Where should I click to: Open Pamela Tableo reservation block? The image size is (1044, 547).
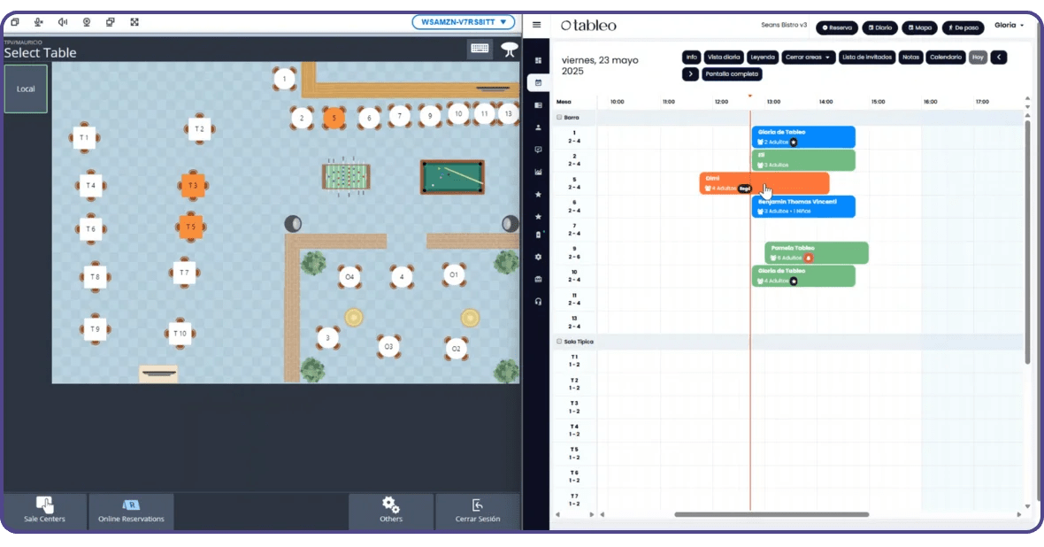pos(817,252)
